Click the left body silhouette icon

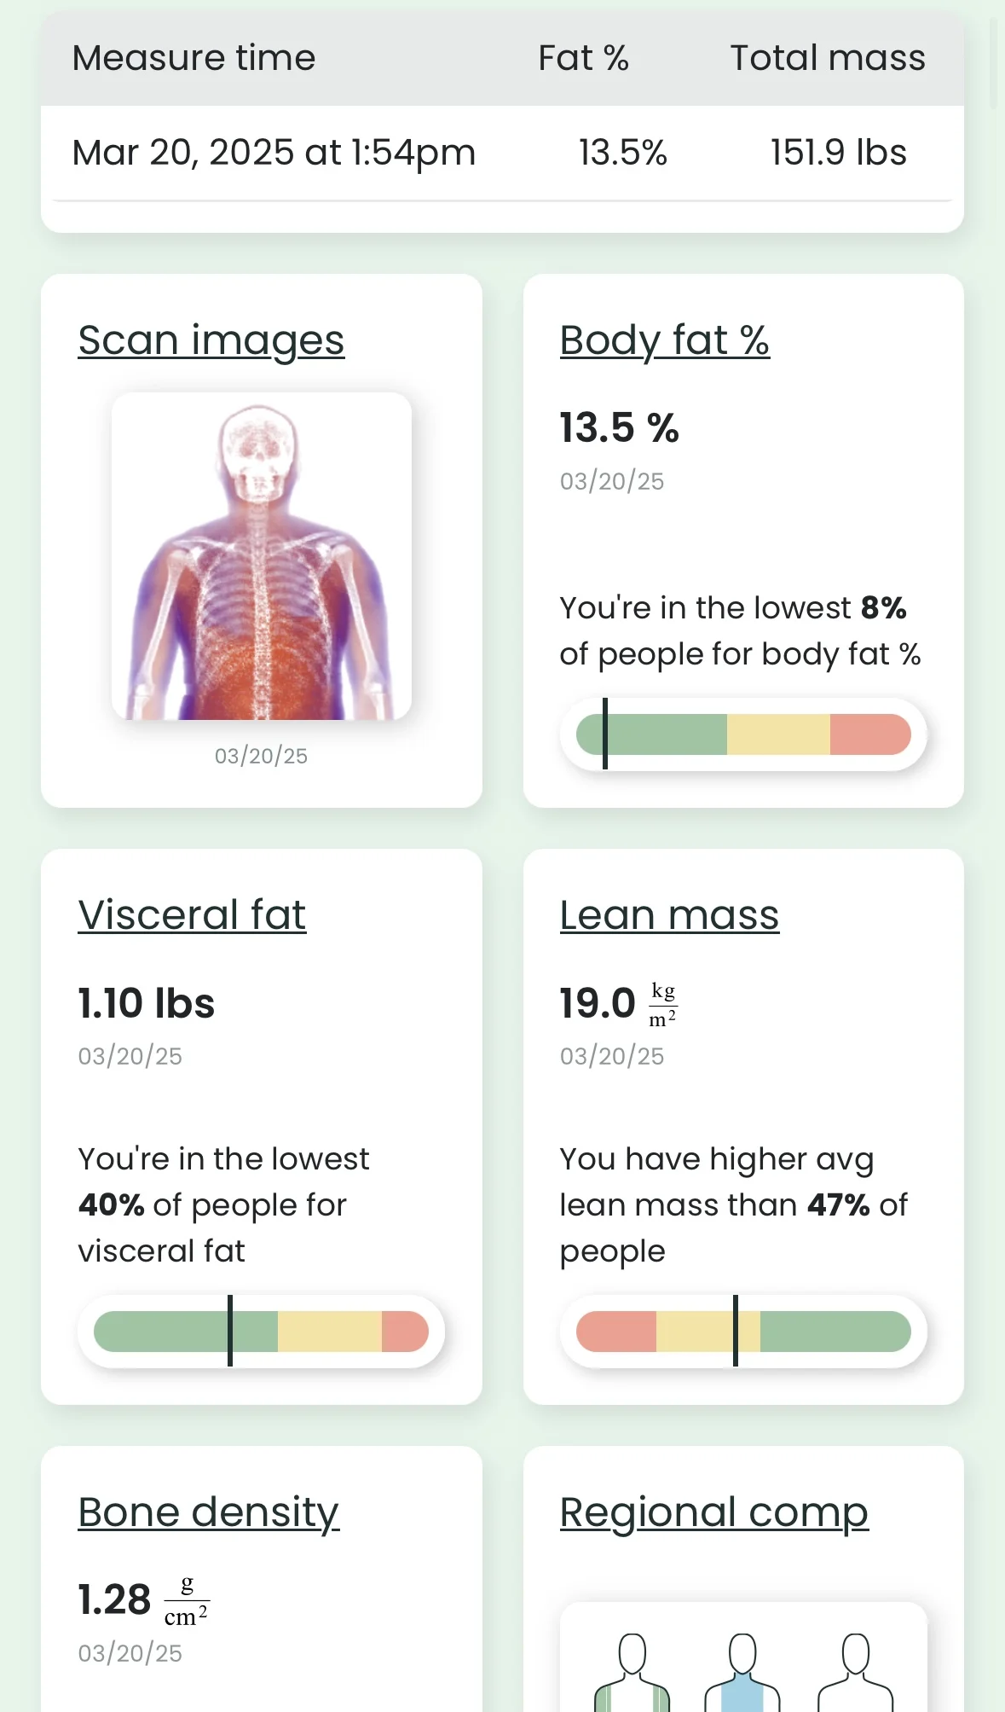pos(632,1674)
